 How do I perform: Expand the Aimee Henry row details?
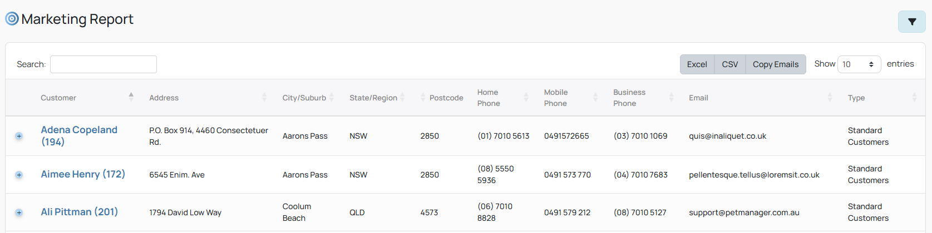(19, 175)
